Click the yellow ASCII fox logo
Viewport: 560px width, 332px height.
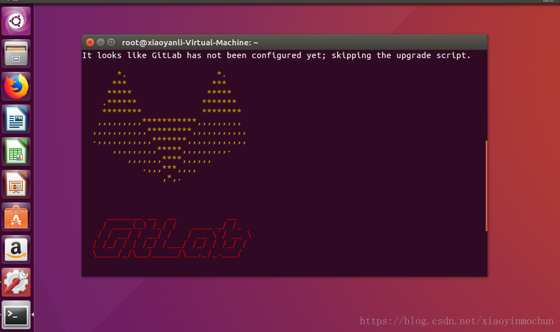tap(170, 126)
